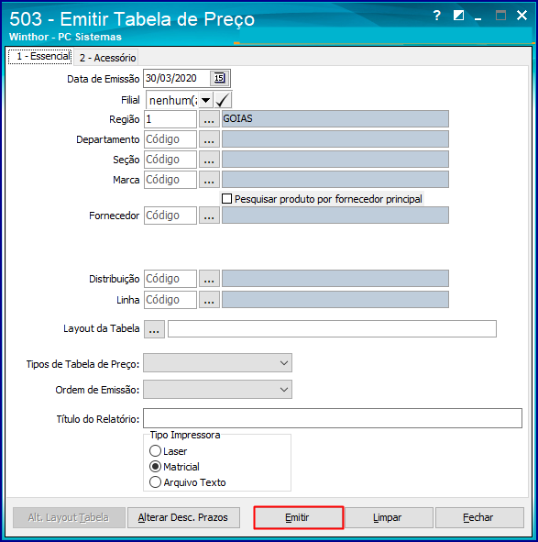Select the Laser printer option
This screenshot has height=542, width=538.
coord(155,450)
